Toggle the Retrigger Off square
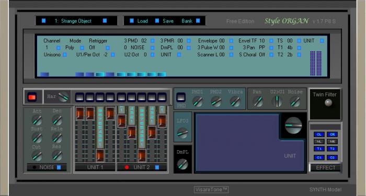 coord(108,48)
